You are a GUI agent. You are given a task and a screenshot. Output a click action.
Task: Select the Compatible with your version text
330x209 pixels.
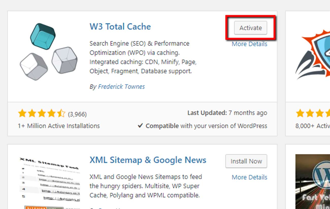[202, 126]
